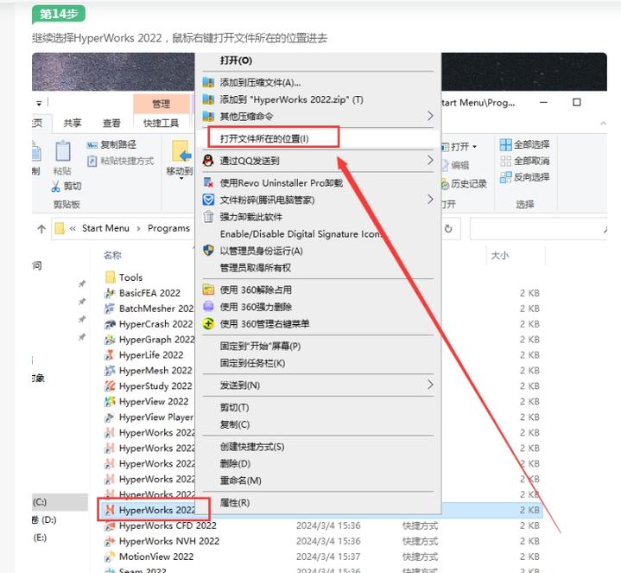Click the 管理 contextual tab

click(x=162, y=105)
